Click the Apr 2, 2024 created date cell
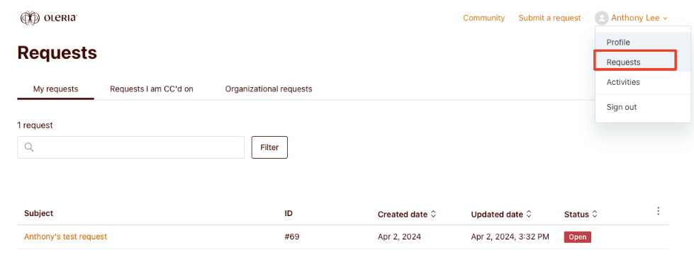The image size is (694, 260). pyautogui.click(x=399, y=237)
